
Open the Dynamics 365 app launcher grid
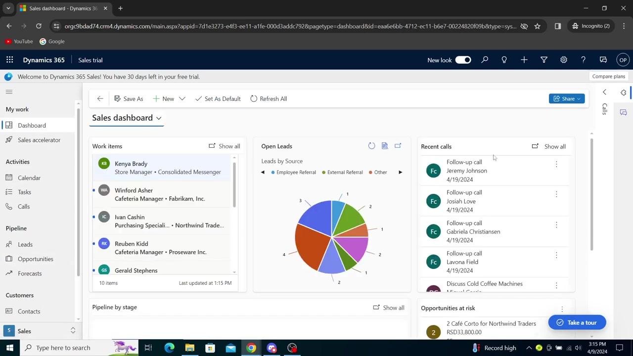click(9, 60)
